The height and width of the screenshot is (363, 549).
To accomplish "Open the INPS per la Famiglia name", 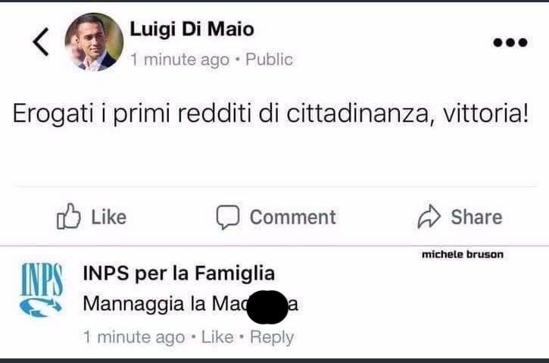I will [178, 273].
